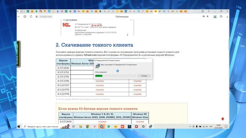The height and width of the screenshot is (138, 246).
Task: Collapse the Если нужна 64-битная версия expander
Action: point(83,99)
